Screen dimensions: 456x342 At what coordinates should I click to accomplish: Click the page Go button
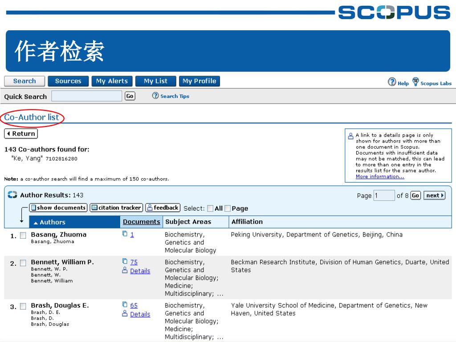415,195
